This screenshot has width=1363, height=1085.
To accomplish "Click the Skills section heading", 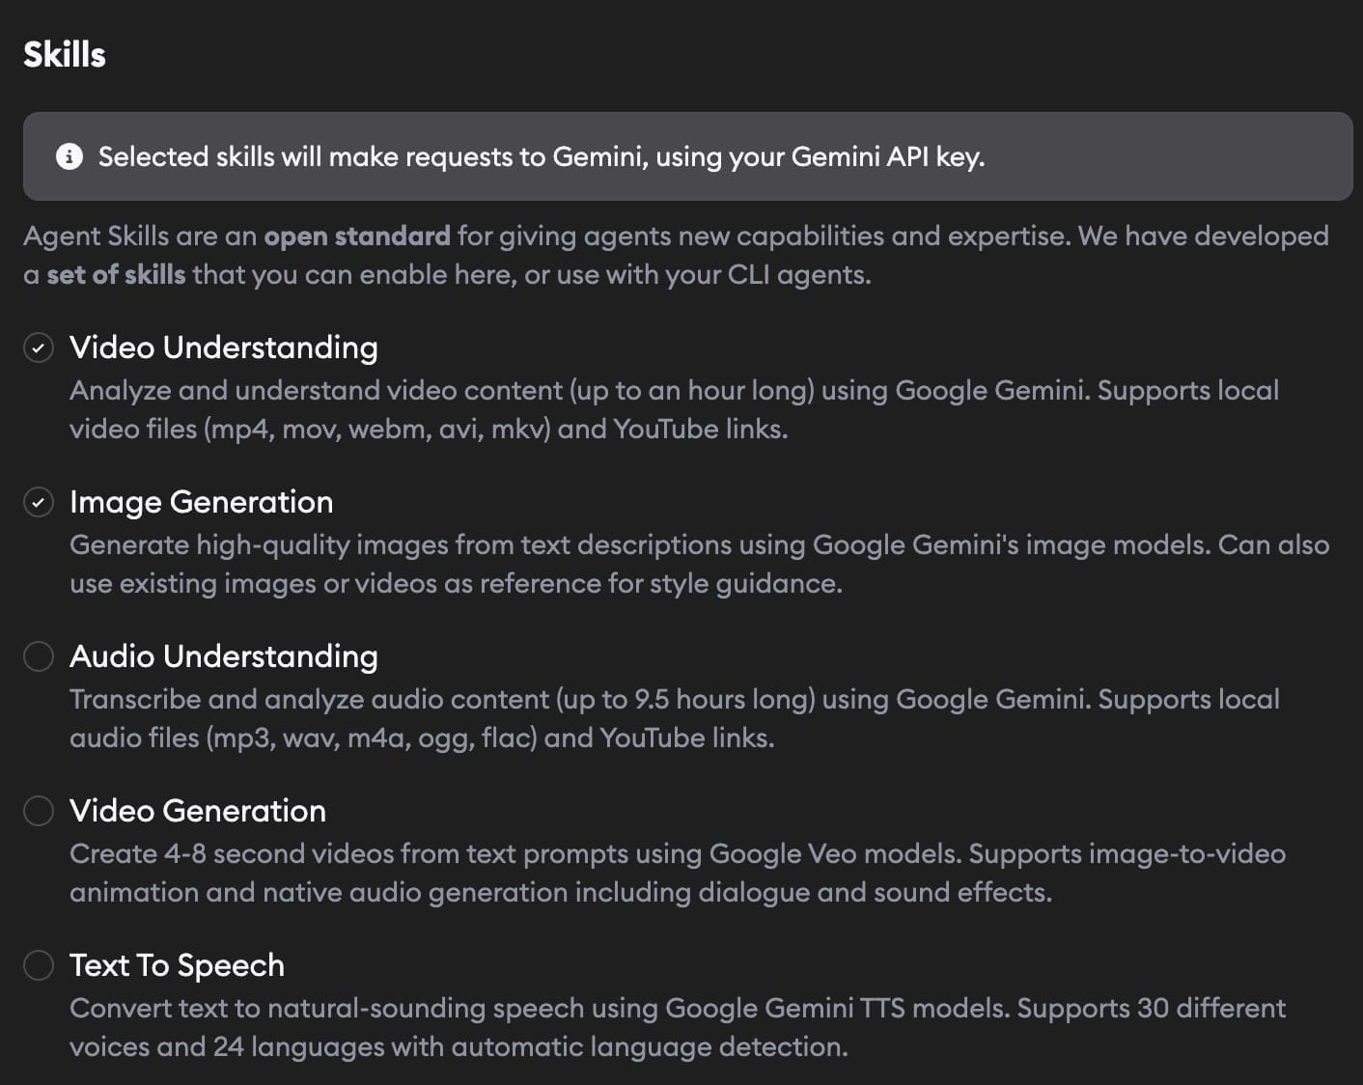I will click(x=65, y=54).
